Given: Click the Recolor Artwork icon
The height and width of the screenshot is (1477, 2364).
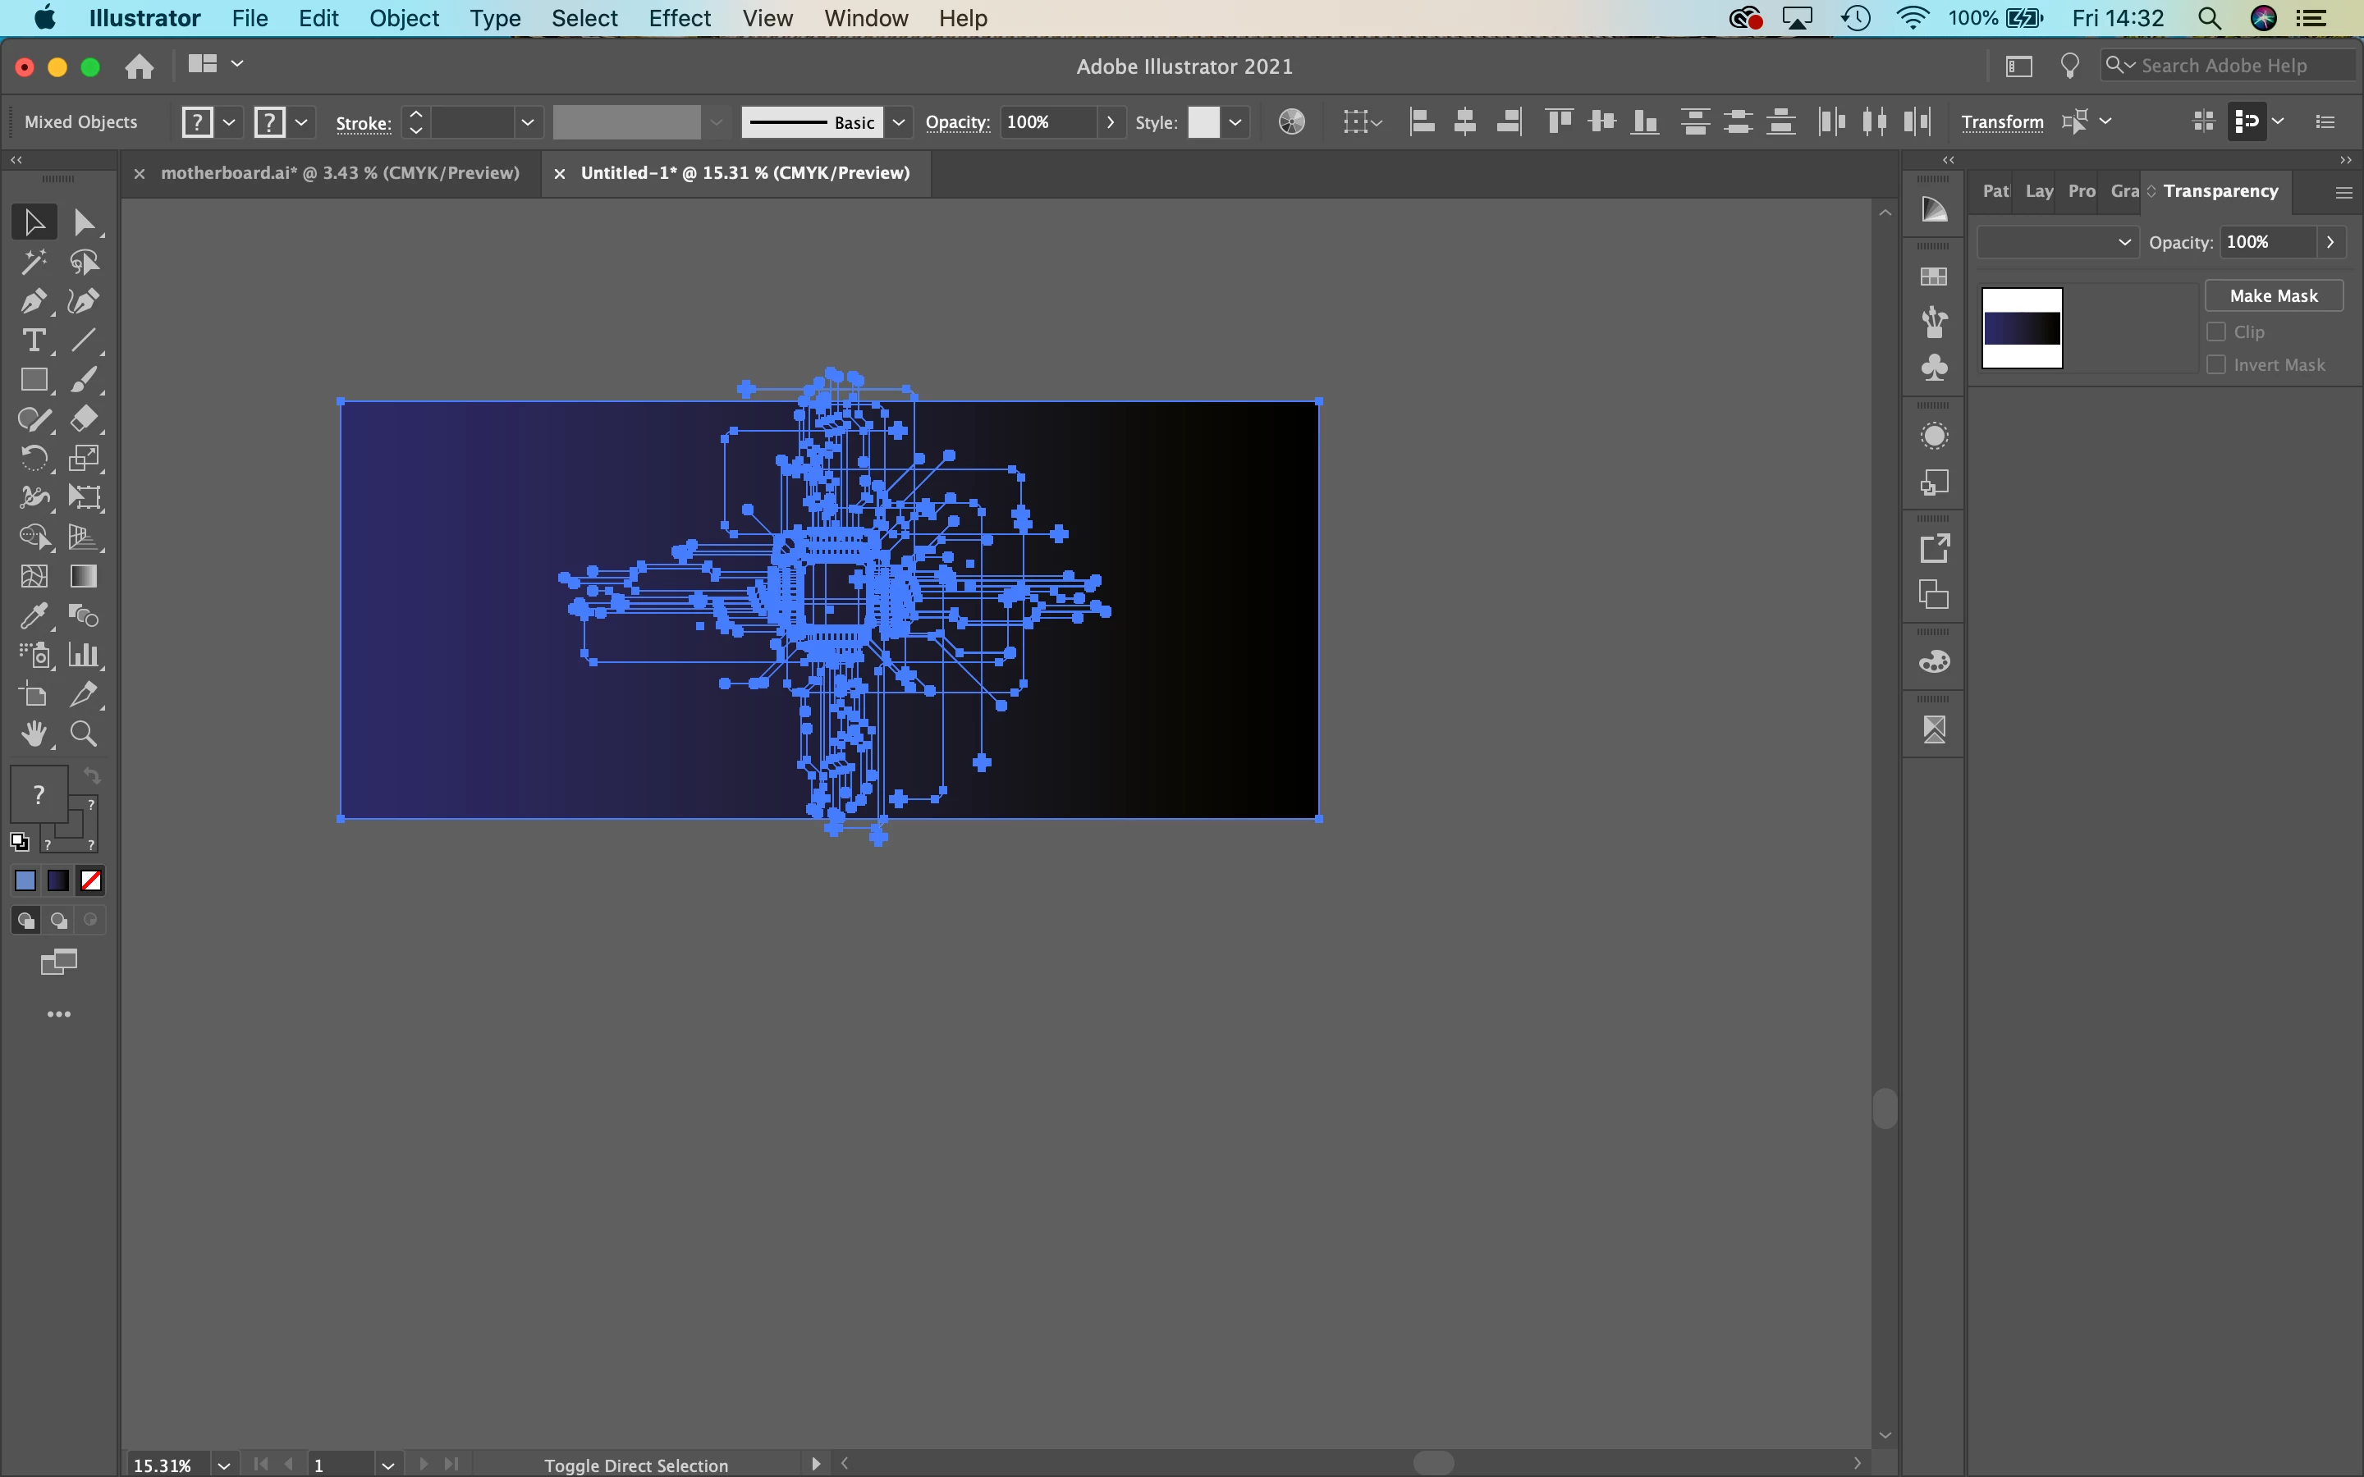Looking at the screenshot, I should point(1291,122).
